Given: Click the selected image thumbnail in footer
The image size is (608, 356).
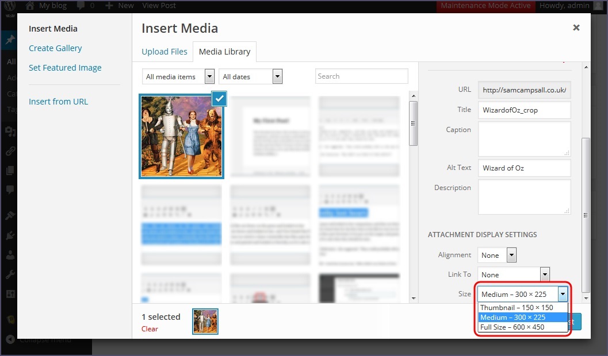Looking at the screenshot, I should 205,322.
